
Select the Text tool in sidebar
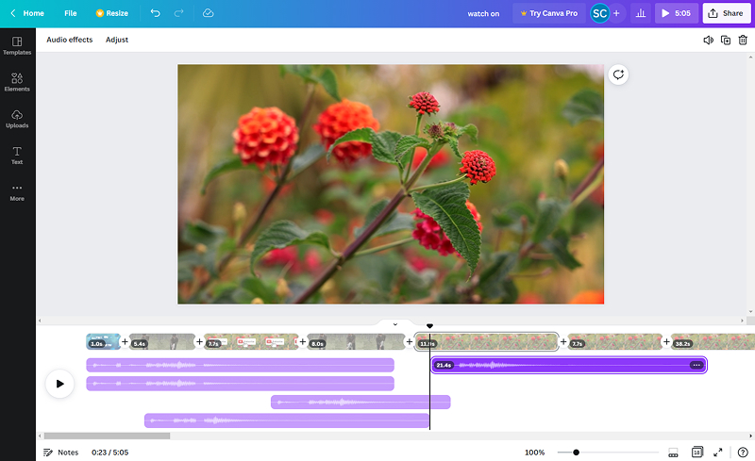17,155
